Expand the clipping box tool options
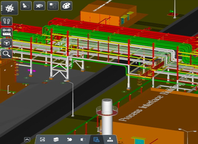Image resolution: width=198 pixels, height=144 pixels. [x=7, y=43]
